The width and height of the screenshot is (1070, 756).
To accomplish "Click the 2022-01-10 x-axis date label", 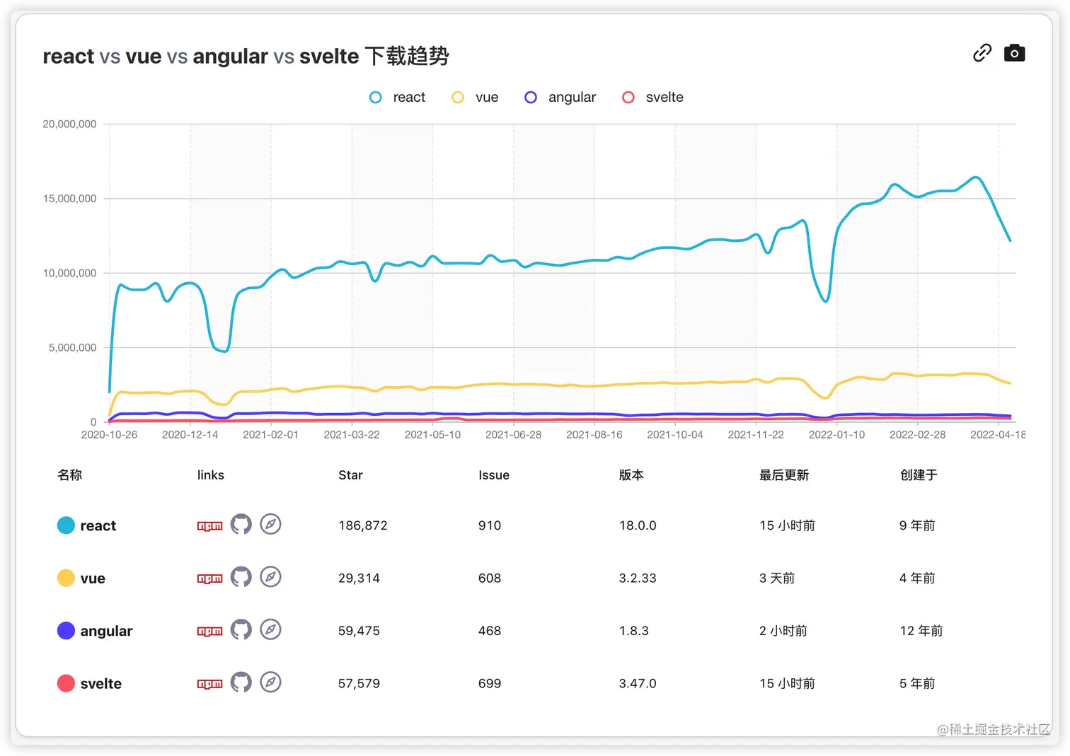I will (836, 435).
